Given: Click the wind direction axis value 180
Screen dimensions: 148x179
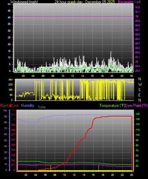Looking at the screenshot, I should click(x=10, y=90).
